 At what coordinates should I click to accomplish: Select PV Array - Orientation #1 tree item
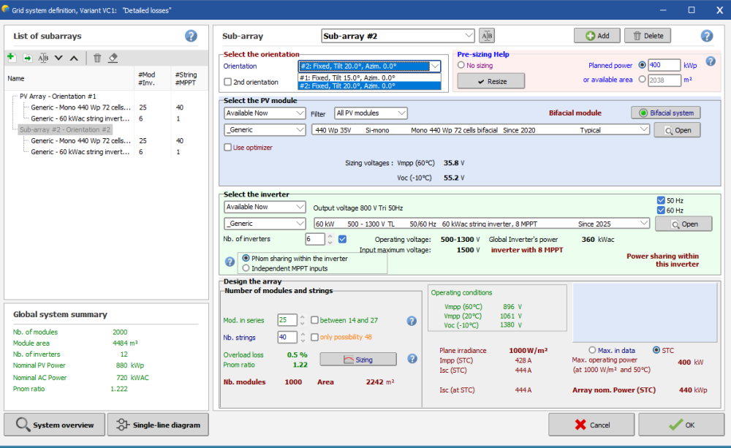58,96
